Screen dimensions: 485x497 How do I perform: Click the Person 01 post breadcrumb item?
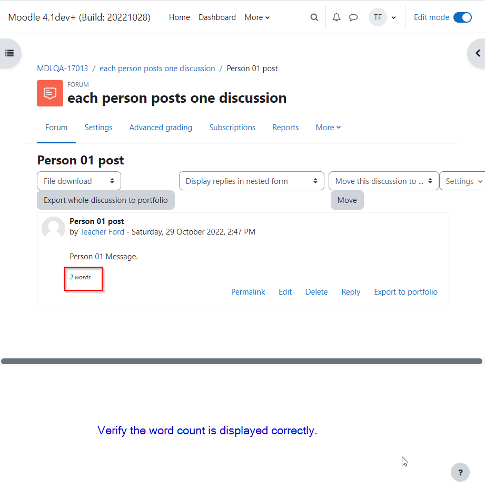(x=252, y=69)
